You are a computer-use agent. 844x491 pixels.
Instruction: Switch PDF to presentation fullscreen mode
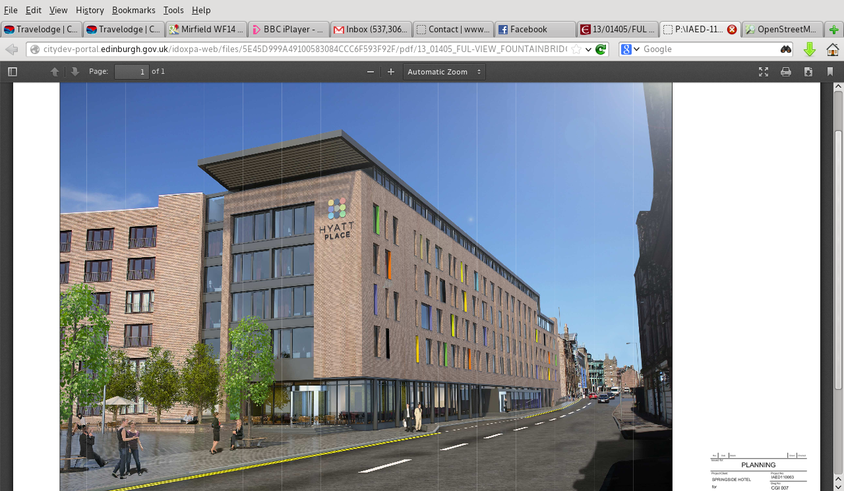[x=764, y=72]
